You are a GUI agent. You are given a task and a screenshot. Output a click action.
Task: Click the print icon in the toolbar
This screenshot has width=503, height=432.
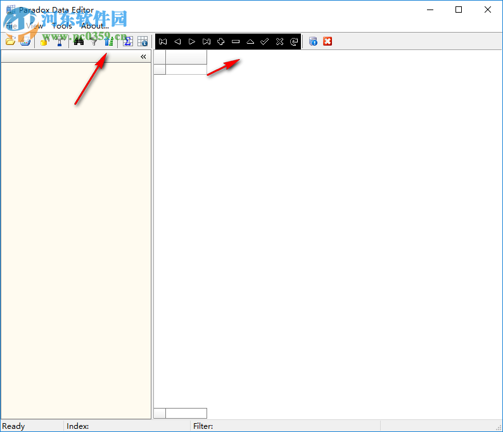click(25, 41)
